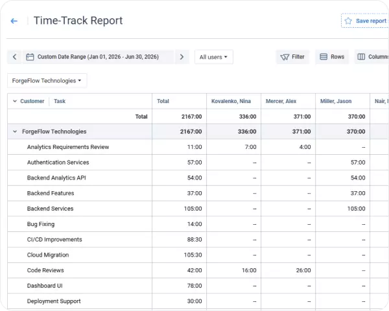Select the Dashboard UI task

(45, 286)
